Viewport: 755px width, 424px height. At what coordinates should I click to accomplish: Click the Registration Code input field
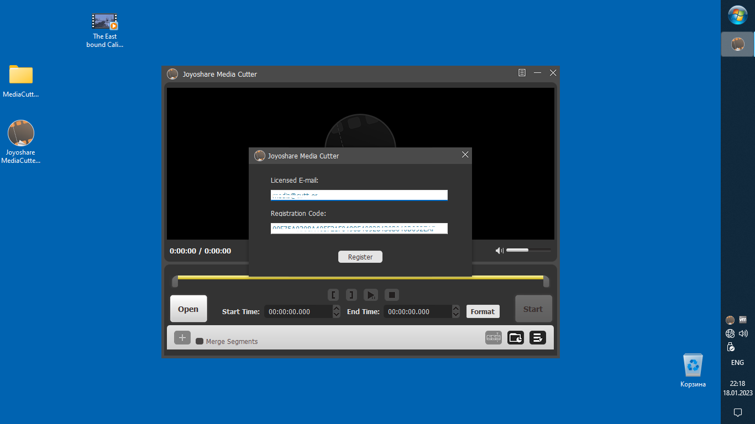[x=359, y=229]
